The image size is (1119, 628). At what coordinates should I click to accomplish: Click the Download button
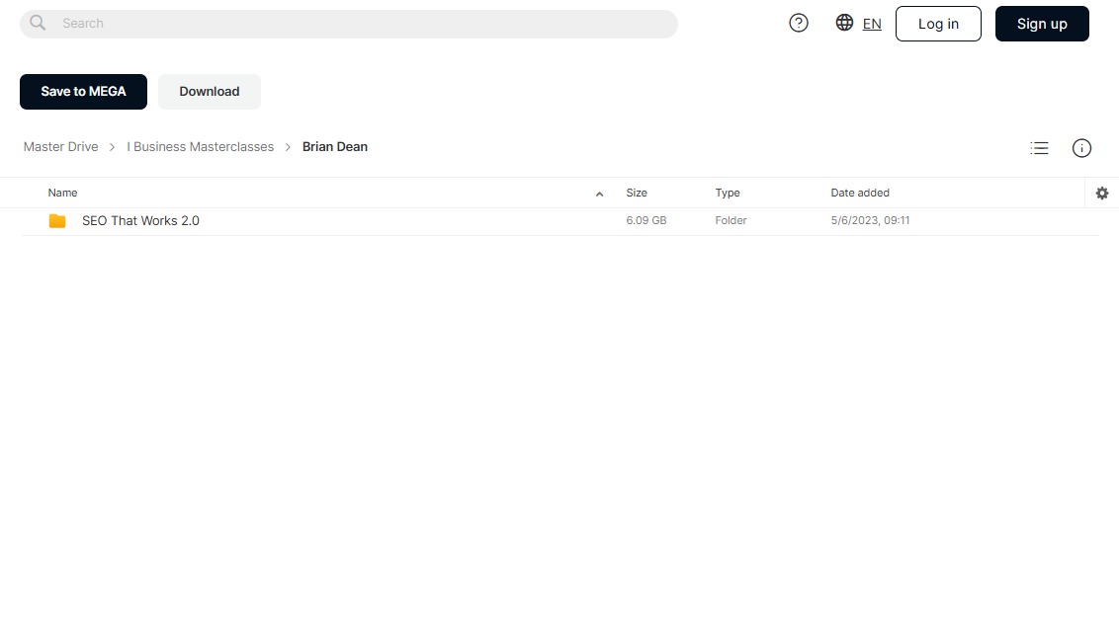[210, 91]
